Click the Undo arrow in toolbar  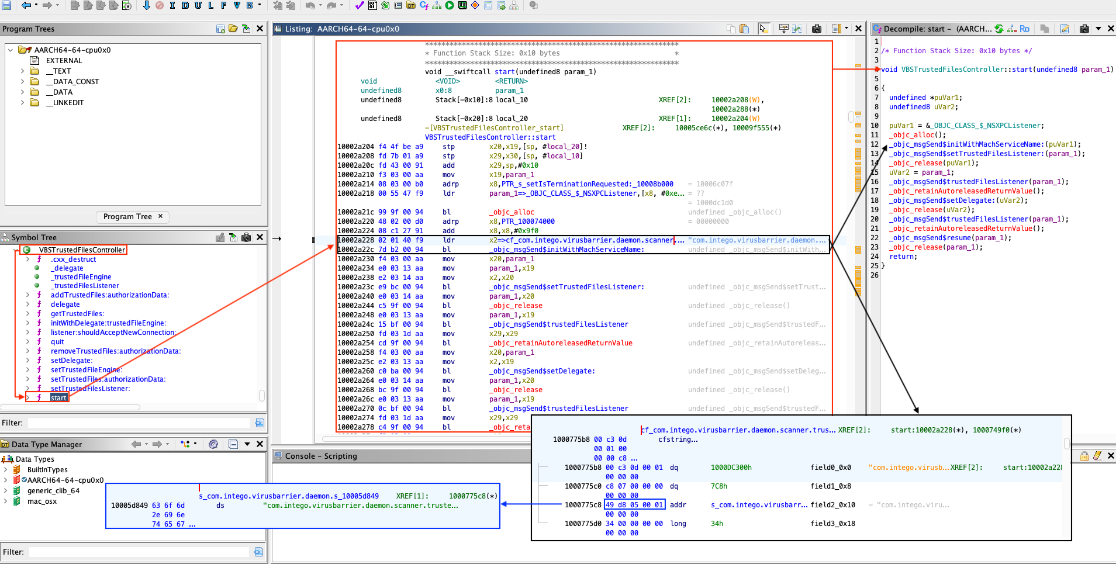pos(310,5)
